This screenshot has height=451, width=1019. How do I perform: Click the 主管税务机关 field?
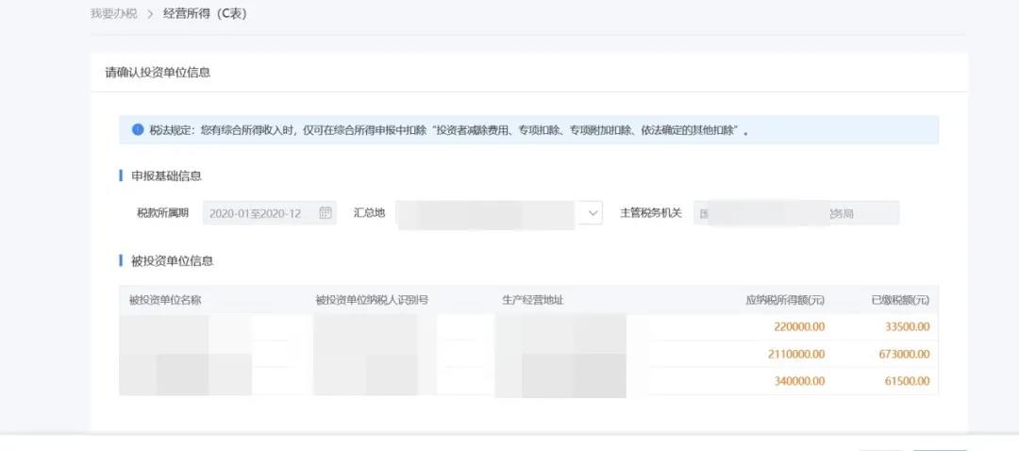pos(796,213)
